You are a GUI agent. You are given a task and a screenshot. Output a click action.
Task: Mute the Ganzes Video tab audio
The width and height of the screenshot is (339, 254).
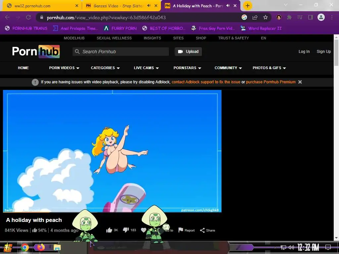(x=149, y=6)
